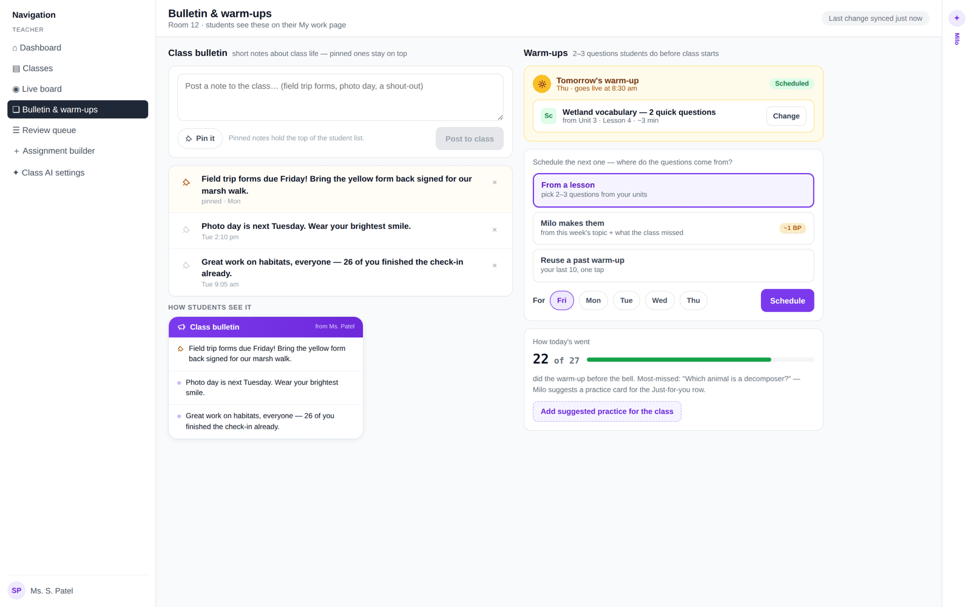Image resolution: width=971 pixels, height=607 pixels.
Task: Click the Sc subject badge
Action: click(548, 116)
